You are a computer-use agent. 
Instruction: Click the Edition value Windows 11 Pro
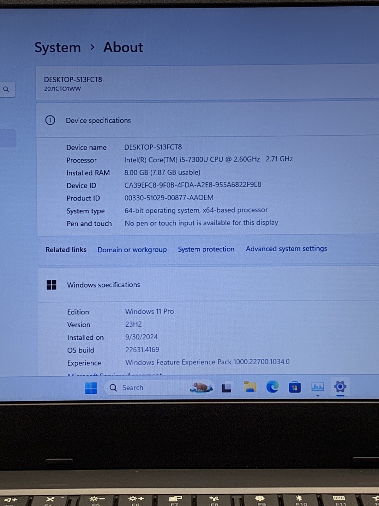[149, 312]
